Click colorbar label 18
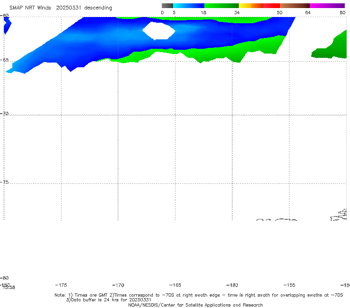 203,12
